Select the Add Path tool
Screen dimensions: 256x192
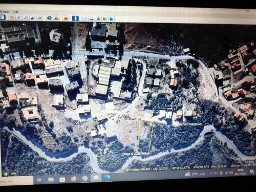(x=26, y=17)
